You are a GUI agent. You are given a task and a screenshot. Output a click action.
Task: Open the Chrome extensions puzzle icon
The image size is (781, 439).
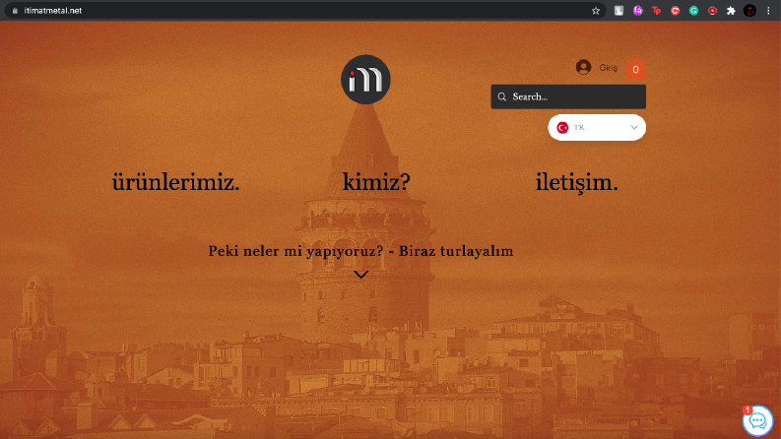point(731,11)
